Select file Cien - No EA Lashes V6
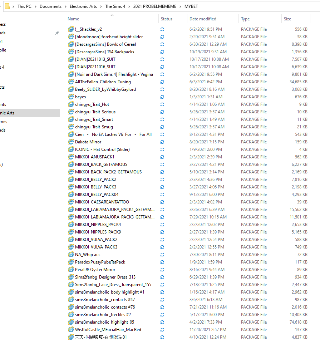Screen dimensions: 320x354 [113, 134]
